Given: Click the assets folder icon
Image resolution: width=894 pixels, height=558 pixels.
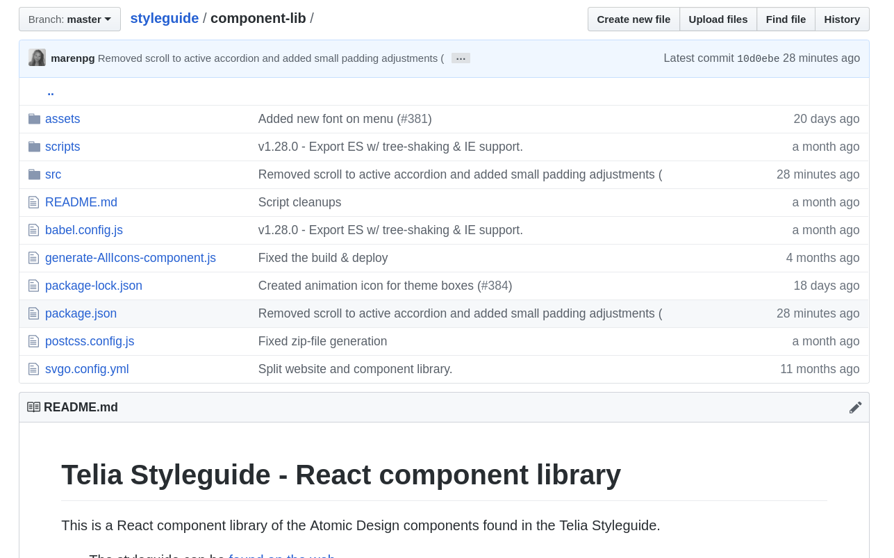Looking at the screenshot, I should pyautogui.click(x=34, y=119).
